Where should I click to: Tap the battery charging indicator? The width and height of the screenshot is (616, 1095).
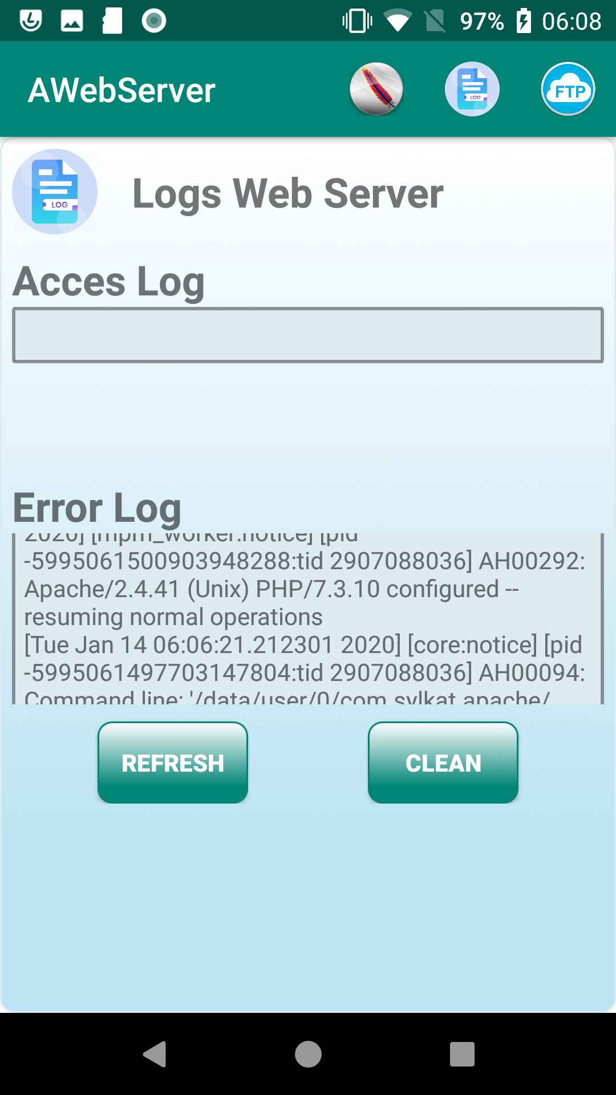(x=524, y=21)
